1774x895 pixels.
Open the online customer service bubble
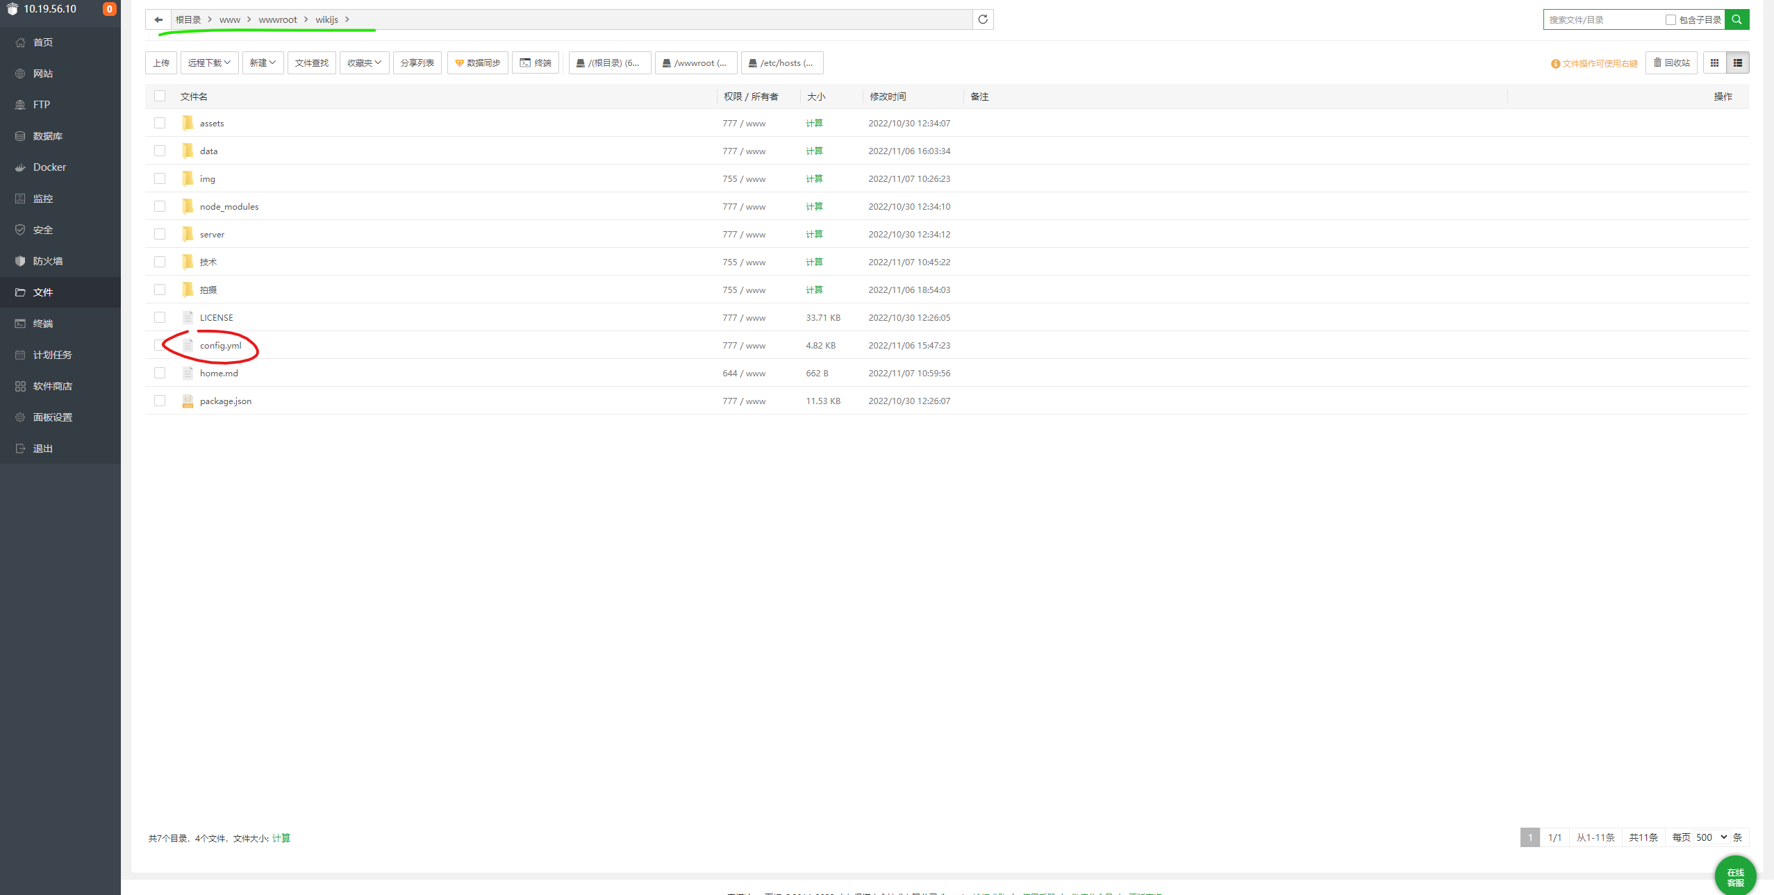pyautogui.click(x=1735, y=877)
